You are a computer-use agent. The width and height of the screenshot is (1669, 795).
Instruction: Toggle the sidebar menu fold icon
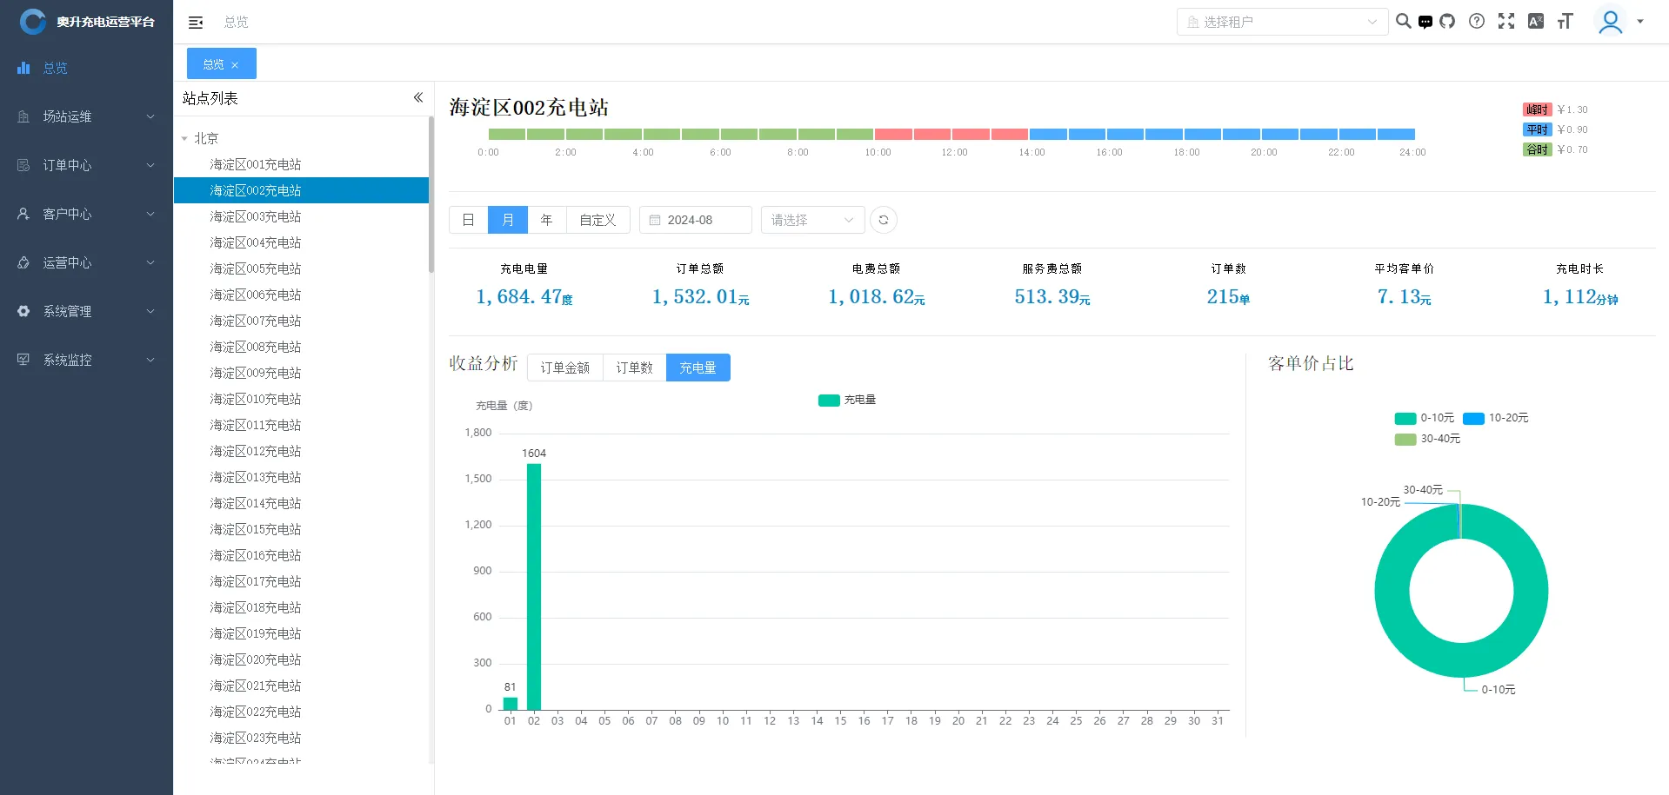[x=196, y=22]
